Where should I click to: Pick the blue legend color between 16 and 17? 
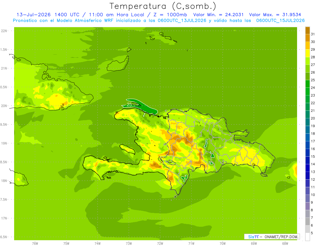307,145
